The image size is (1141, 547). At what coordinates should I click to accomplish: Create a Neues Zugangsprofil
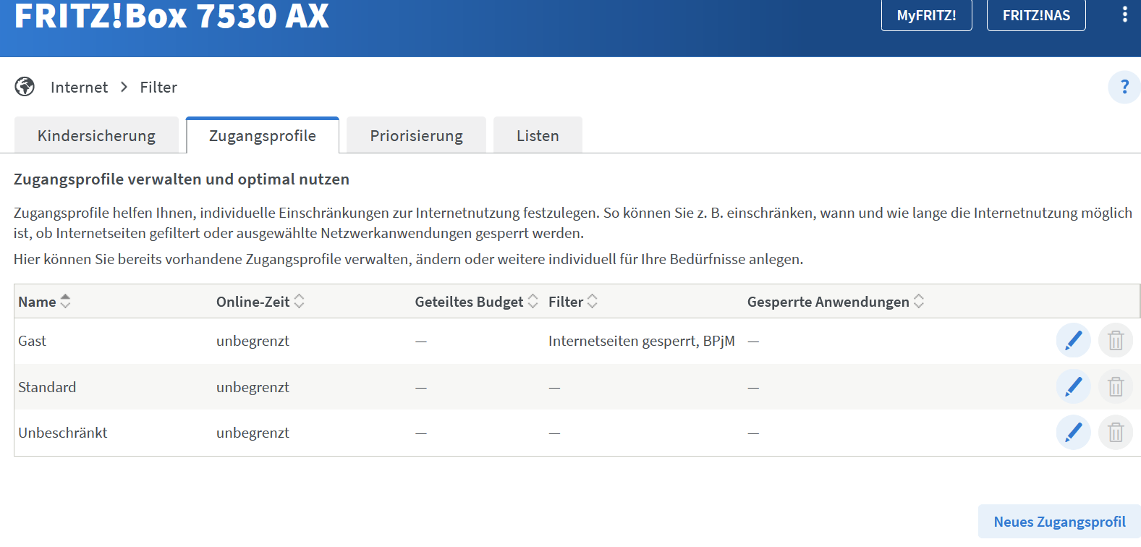click(1059, 522)
